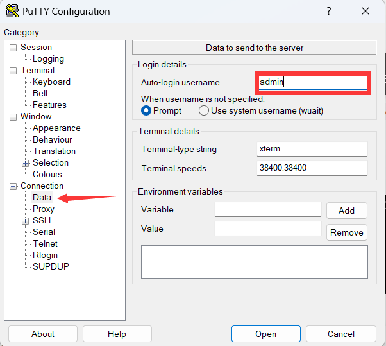The width and height of the screenshot is (386, 346).
Task: Click the About button
Action: pos(43,334)
